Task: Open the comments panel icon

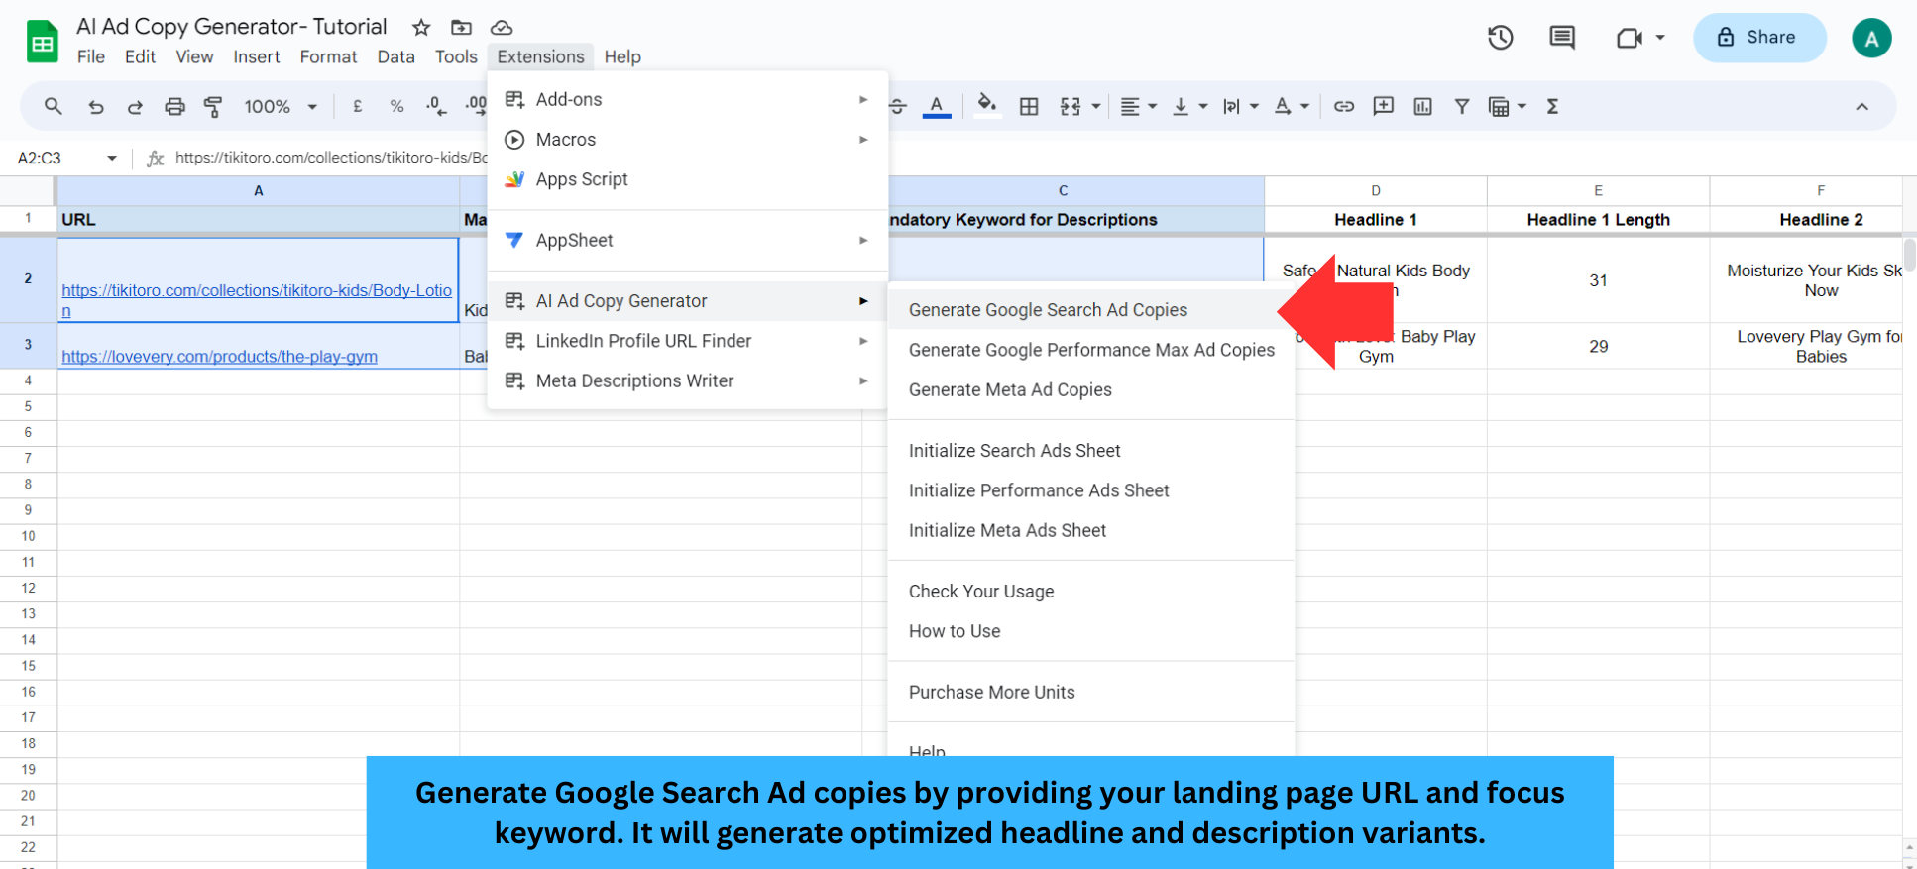Action: point(1562,38)
